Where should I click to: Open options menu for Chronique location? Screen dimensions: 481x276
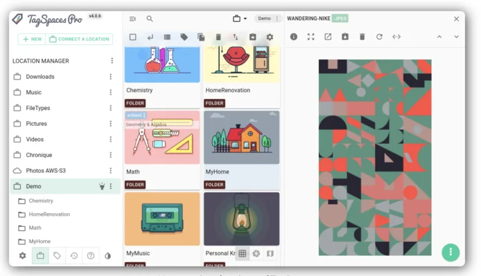coord(111,155)
